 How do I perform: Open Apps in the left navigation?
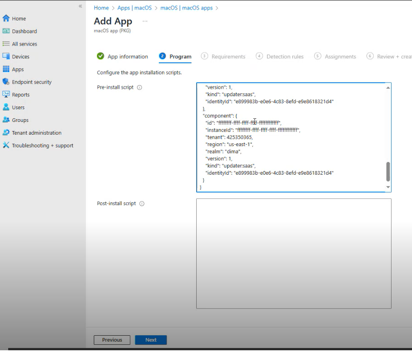coord(18,69)
